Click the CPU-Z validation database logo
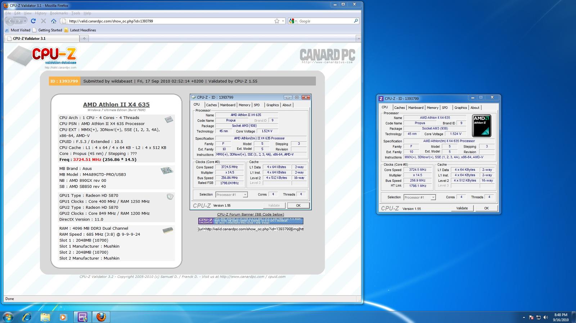 click(42, 57)
